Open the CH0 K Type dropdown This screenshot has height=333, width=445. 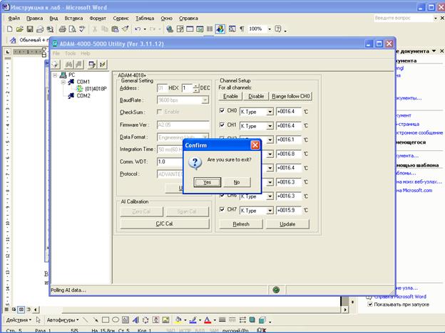[x=270, y=112]
